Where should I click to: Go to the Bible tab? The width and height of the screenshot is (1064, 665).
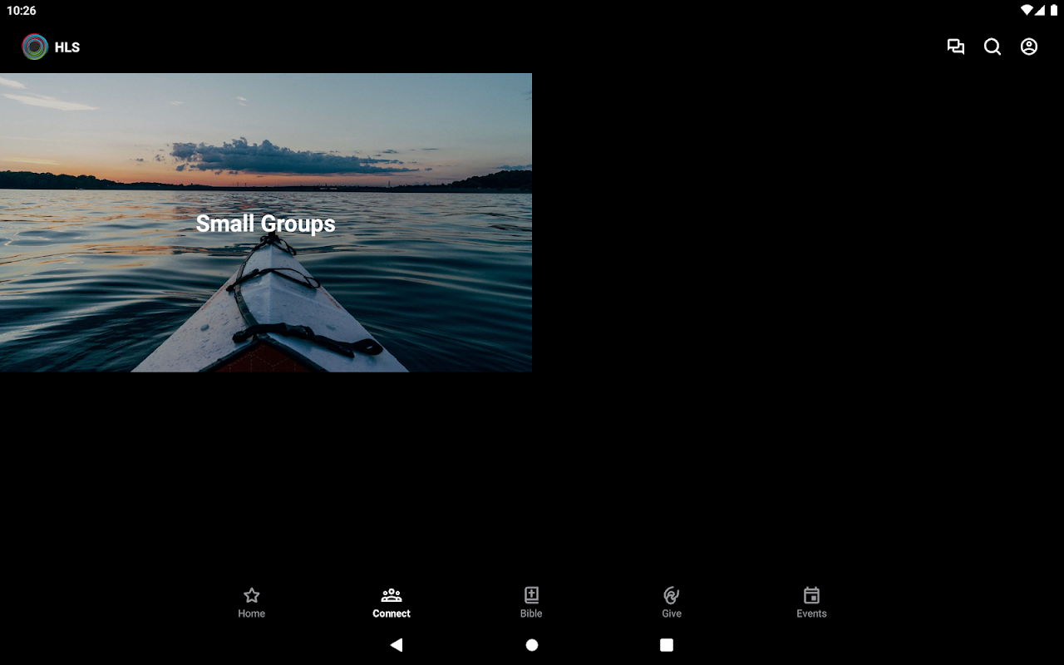(x=531, y=603)
